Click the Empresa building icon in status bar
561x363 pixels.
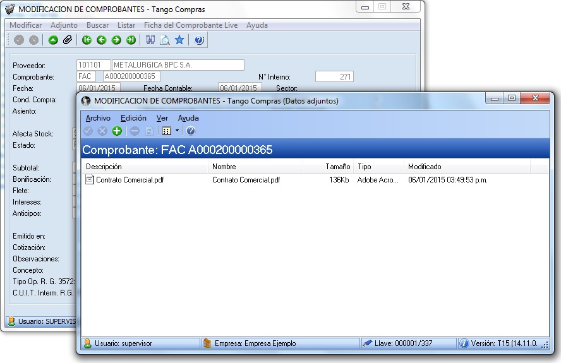pos(207,343)
